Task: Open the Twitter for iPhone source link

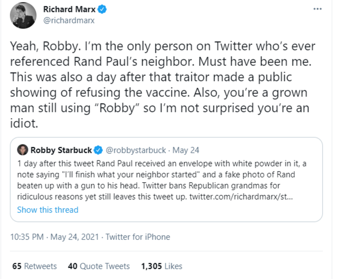Action: 138,237
